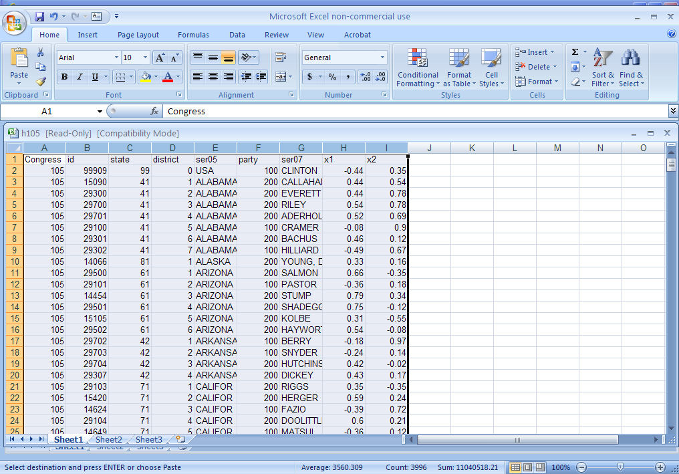
Task: Apply Percent Style number format
Action: [332, 77]
